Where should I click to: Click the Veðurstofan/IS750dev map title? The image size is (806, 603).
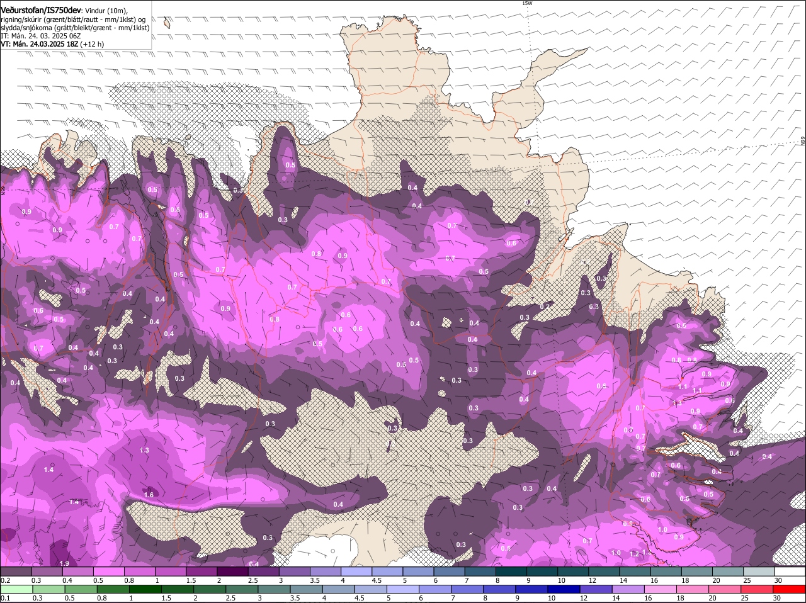pyautogui.click(x=40, y=11)
